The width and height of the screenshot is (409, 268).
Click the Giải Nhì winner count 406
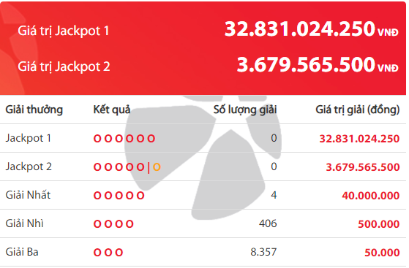(268, 223)
